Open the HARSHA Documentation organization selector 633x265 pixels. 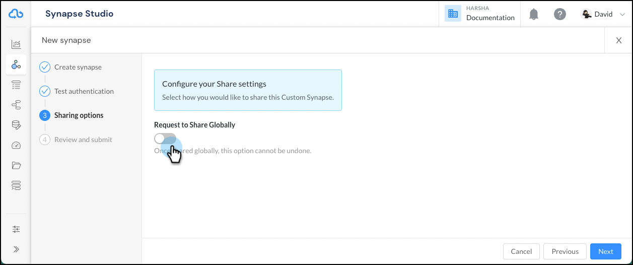[480, 14]
